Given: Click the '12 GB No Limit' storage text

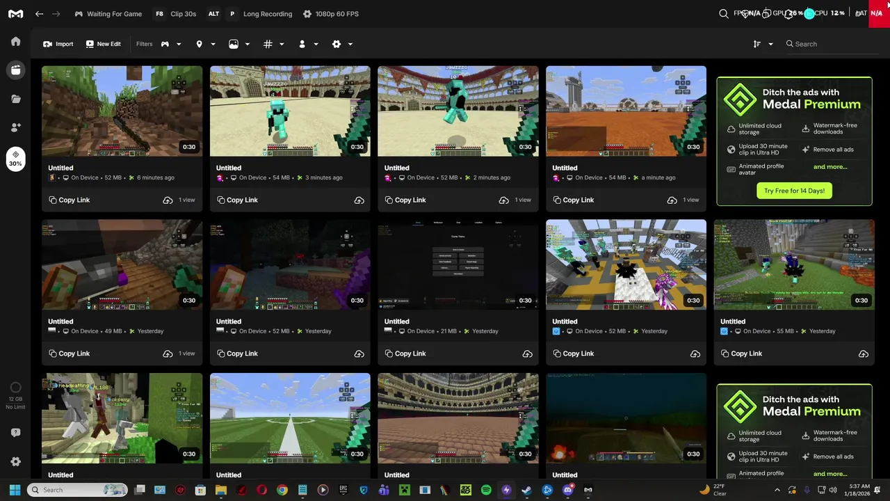Looking at the screenshot, I should pos(15,403).
